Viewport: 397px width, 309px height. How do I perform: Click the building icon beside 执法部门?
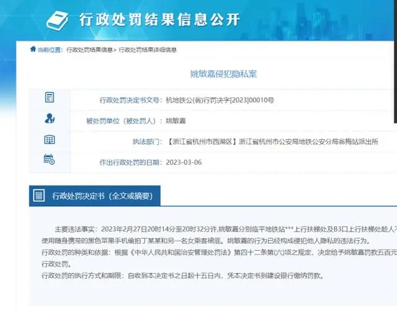tap(50, 139)
